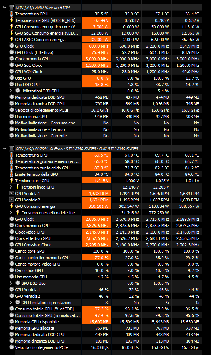Select the Clock memoria GPU row under AMD
The height and width of the screenshot is (355, 211).
tap(105, 59)
